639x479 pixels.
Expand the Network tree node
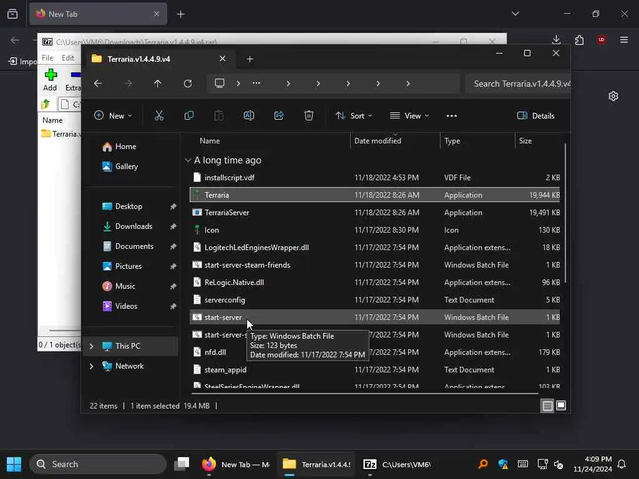pyautogui.click(x=91, y=366)
